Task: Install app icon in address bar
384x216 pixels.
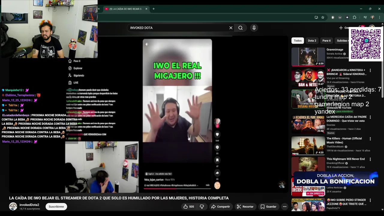Action: tap(316, 17)
